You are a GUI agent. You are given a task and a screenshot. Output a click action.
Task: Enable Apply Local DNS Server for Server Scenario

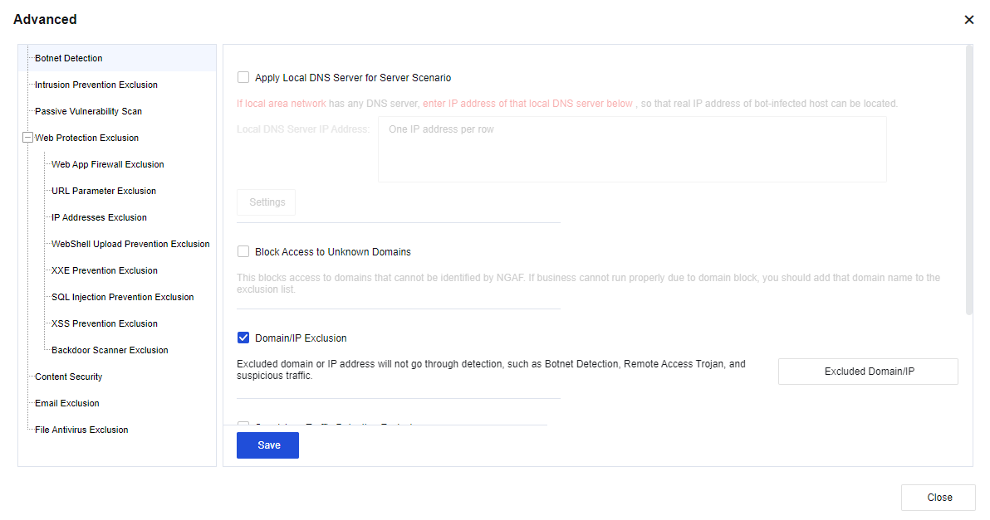coord(243,78)
